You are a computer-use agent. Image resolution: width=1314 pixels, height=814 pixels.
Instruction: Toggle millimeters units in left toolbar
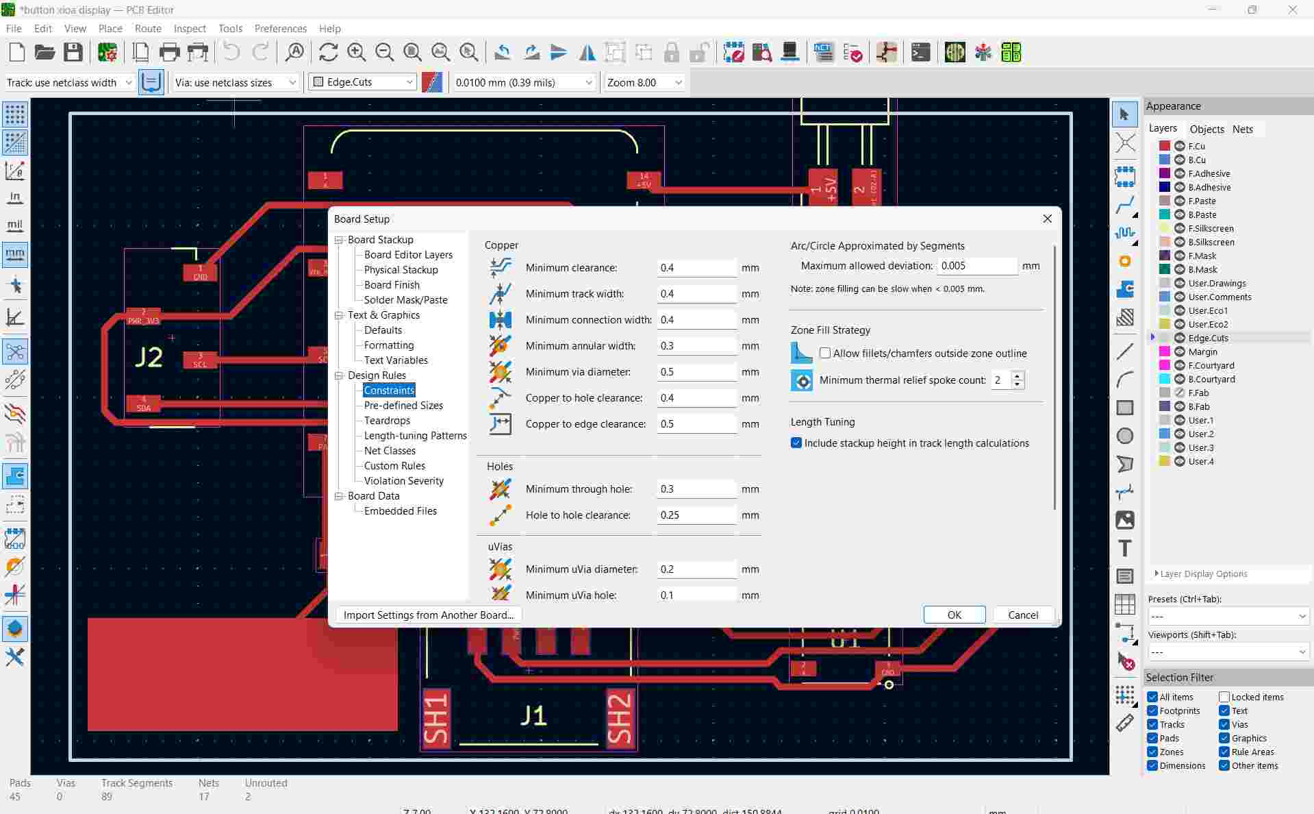pos(15,254)
